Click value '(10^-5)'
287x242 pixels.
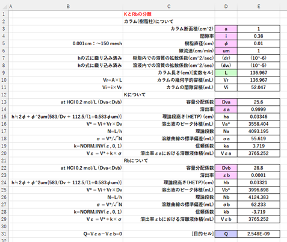coord(259,66)
